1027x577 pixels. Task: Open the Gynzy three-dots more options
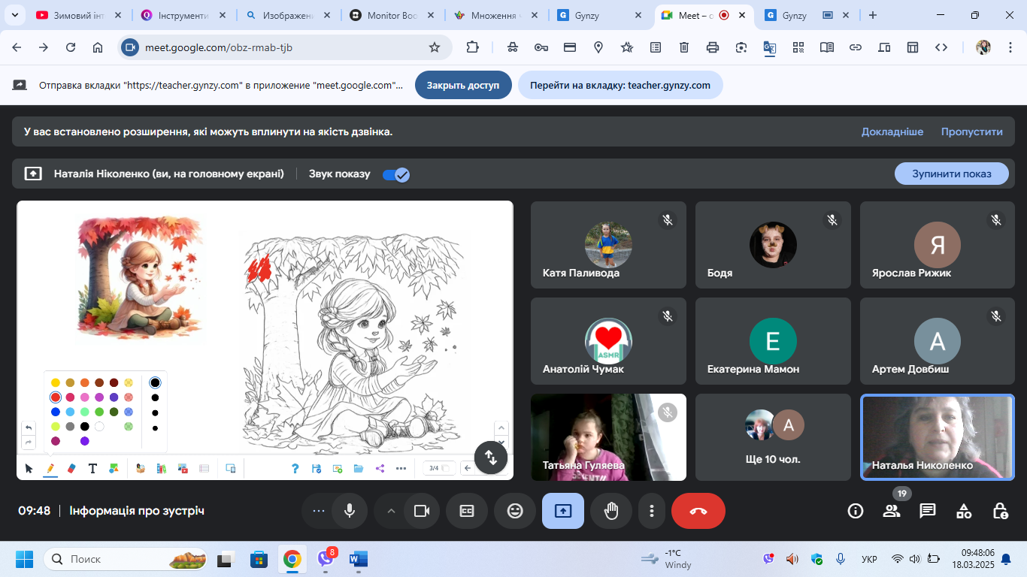[x=401, y=468]
